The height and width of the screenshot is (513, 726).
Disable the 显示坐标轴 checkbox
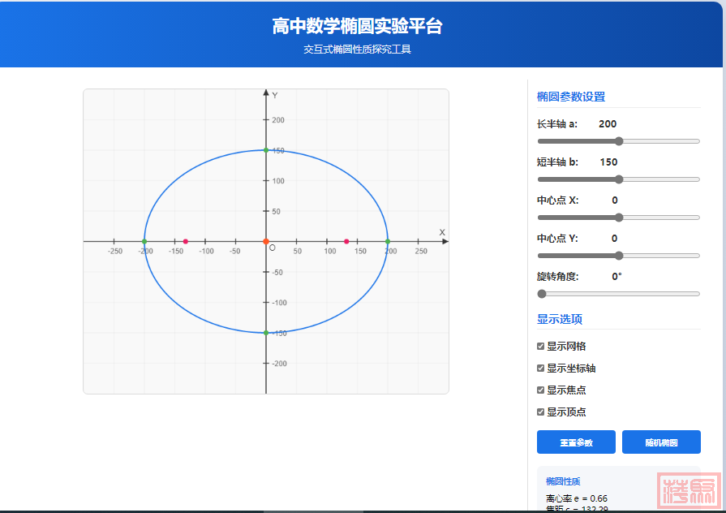(x=541, y=368)
